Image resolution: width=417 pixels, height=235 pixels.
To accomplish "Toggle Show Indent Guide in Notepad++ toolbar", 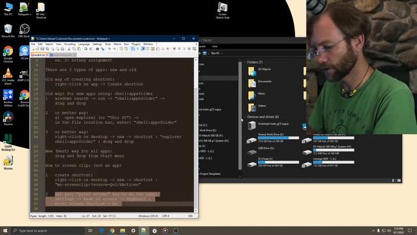I will (x=143, y=49).
